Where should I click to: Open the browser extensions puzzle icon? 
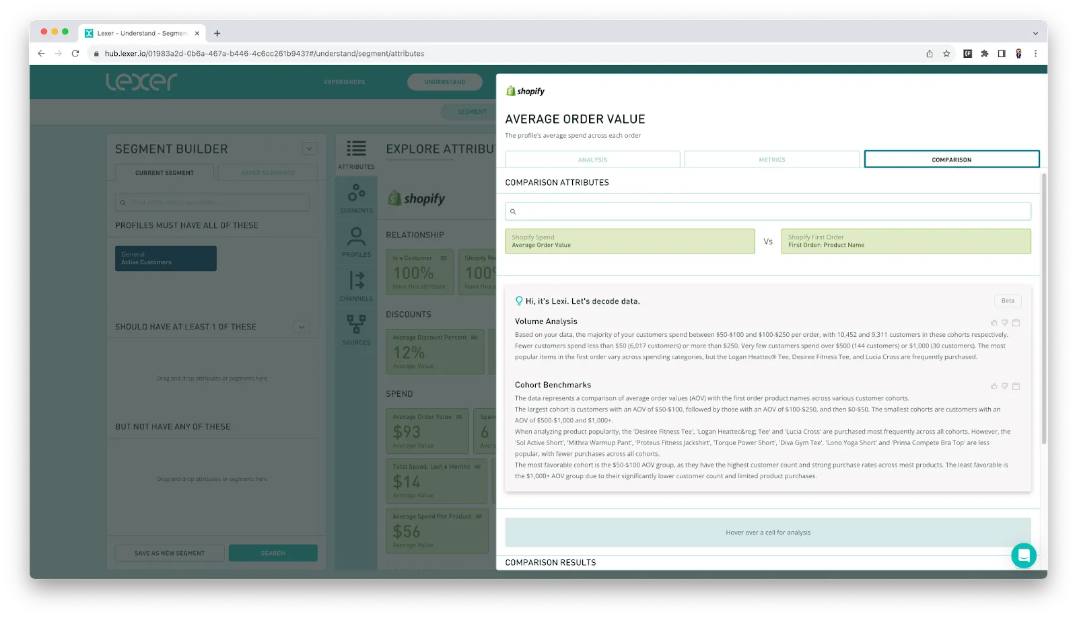(x=985, y=54)
